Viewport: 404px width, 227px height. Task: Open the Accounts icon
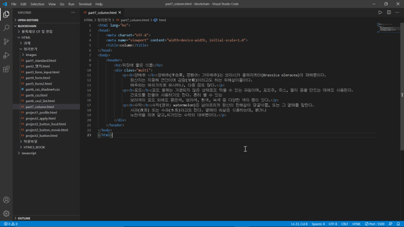pos(6,200)
